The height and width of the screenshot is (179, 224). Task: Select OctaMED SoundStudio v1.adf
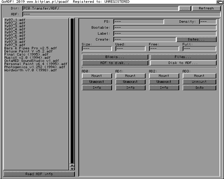click(x=36, y=61)
